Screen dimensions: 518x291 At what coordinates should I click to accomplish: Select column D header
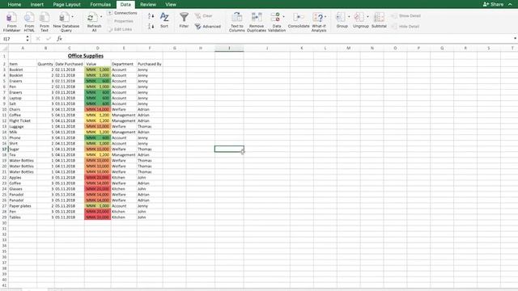98,48
